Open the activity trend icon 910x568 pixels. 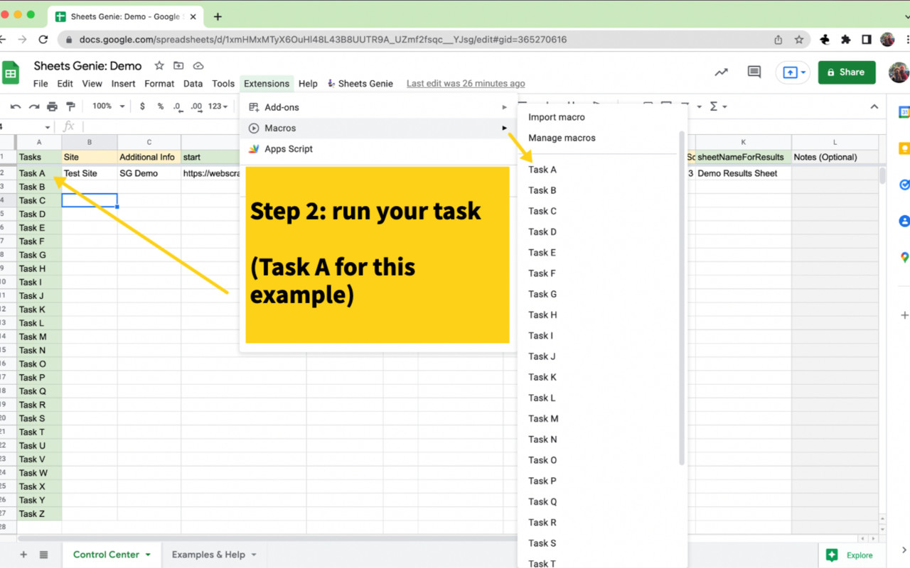click(722, 72)
